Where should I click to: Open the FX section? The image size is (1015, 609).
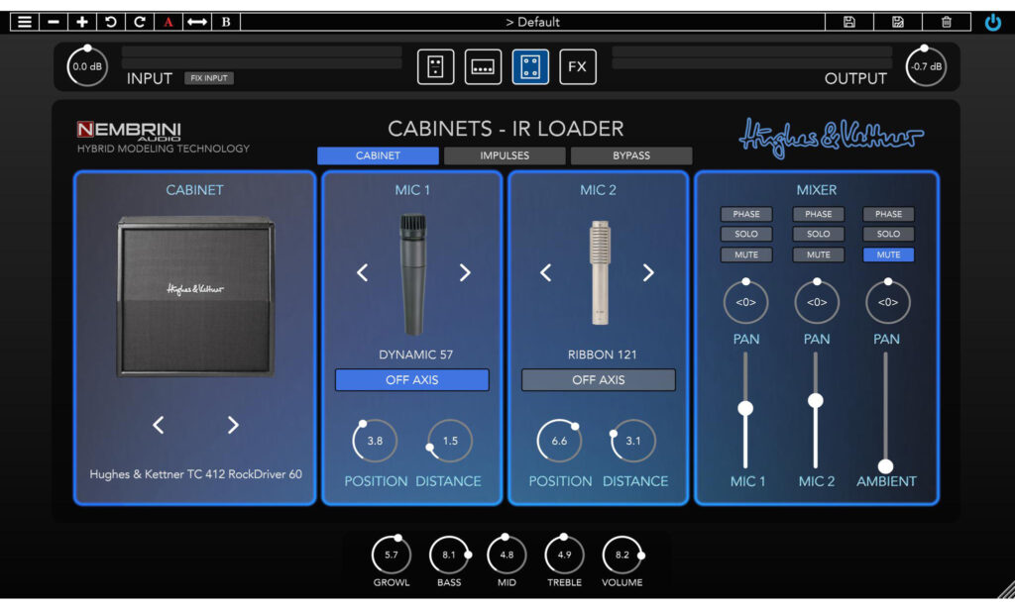(x=578, y=66)
